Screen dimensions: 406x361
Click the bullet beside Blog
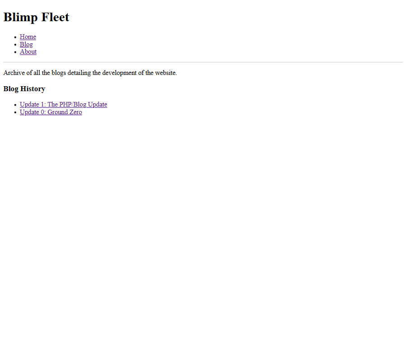(15, 45)
